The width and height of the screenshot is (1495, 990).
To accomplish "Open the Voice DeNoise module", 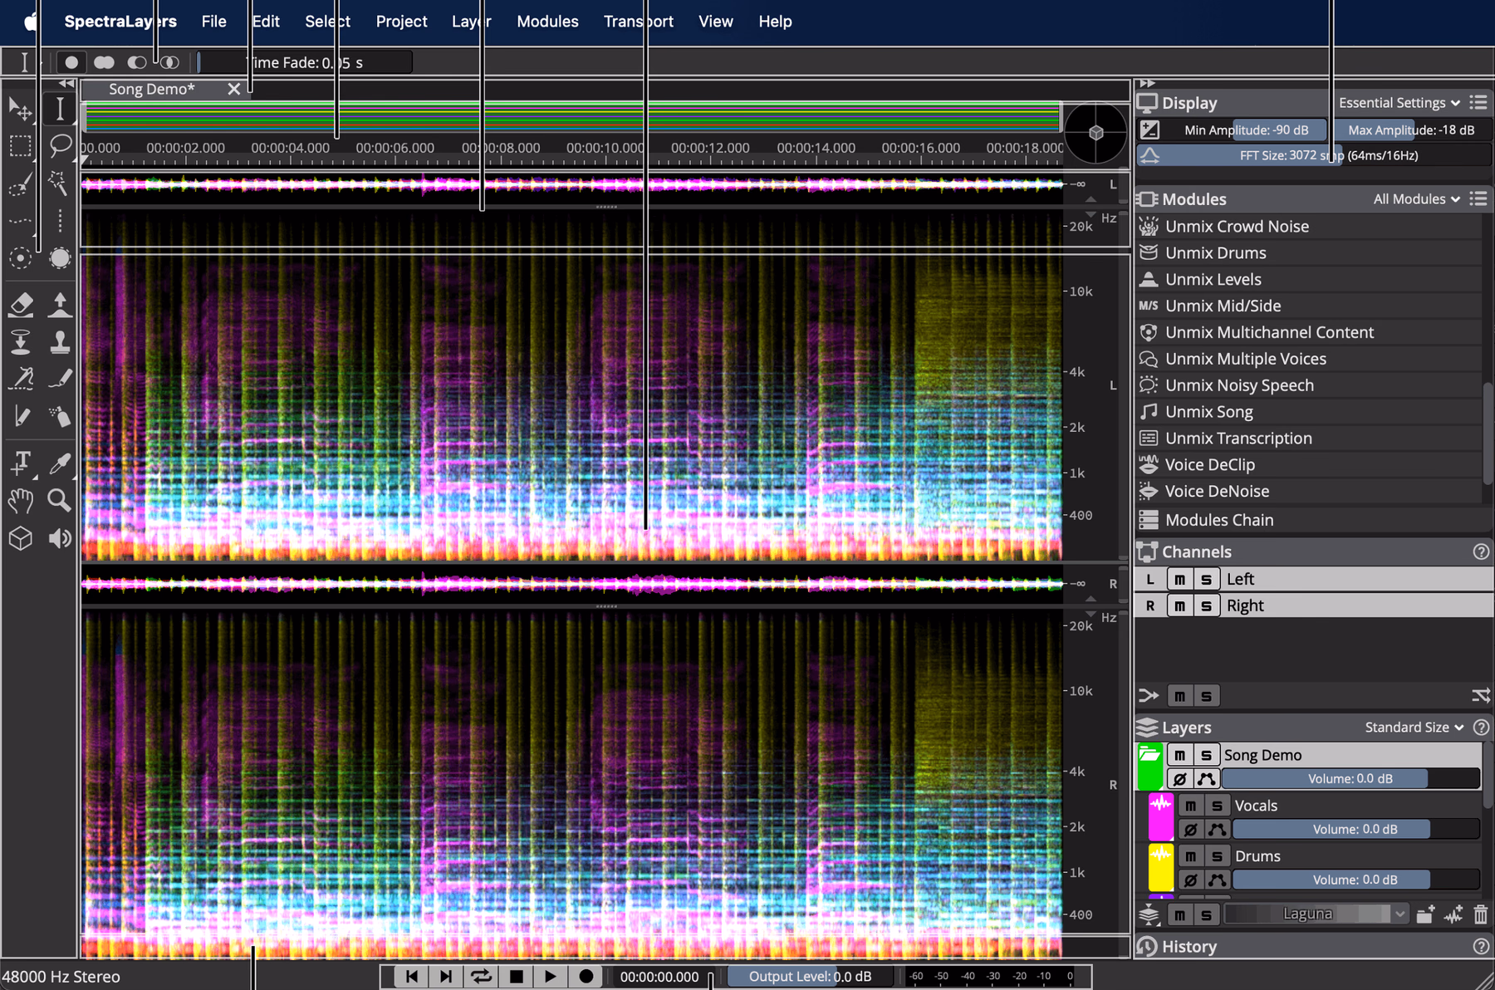I will (1311, 492).
